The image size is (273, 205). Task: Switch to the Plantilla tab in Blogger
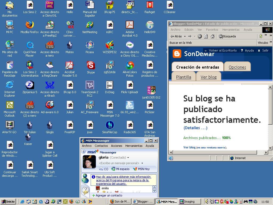[183, 77]
